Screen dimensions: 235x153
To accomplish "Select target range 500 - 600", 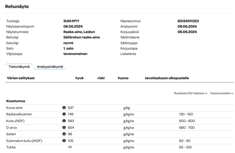I will pyautogui.click(x=187, y=121).
